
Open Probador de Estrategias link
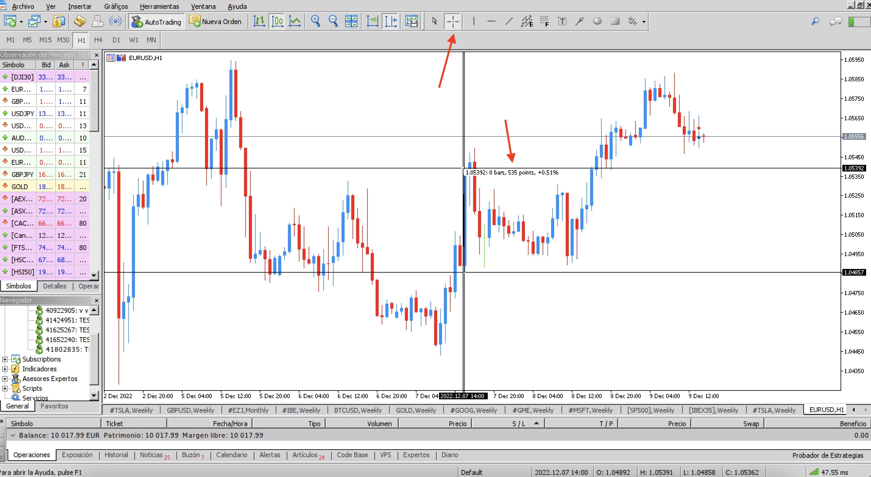point(828,455)
